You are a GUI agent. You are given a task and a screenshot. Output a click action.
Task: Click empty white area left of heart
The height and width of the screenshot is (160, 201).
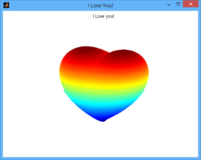pyautogui.click(x=31, y=83)
